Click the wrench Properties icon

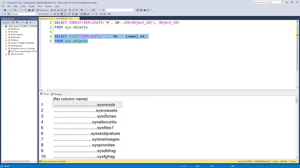pos(141,10)
